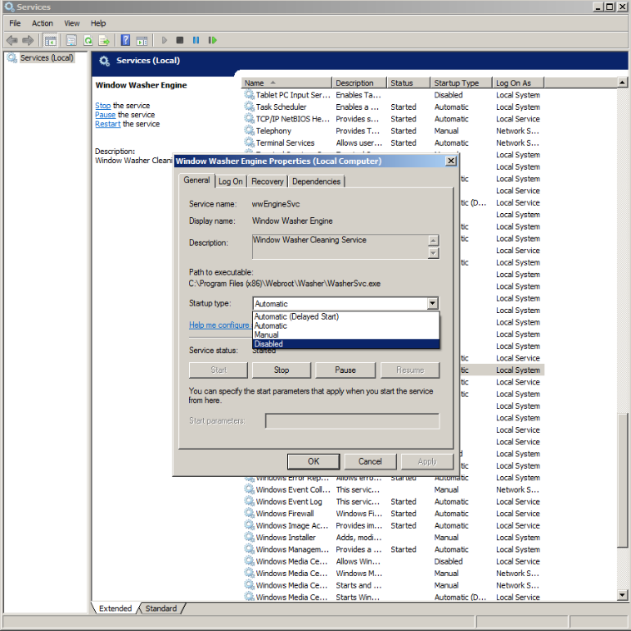Click gear icon beside Windows Firewall
This screenshot has width=631, height=631.
pos(249,513)
